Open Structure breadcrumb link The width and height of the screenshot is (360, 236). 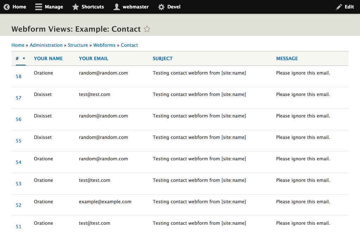point(78,45)
